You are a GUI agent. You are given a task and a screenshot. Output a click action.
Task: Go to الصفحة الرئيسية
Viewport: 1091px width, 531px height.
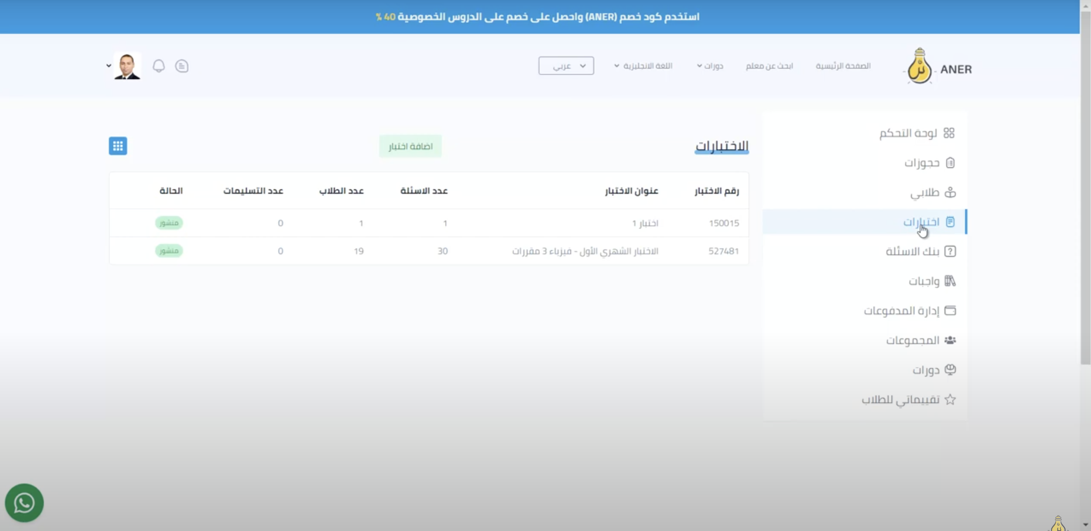click(843, 66)
